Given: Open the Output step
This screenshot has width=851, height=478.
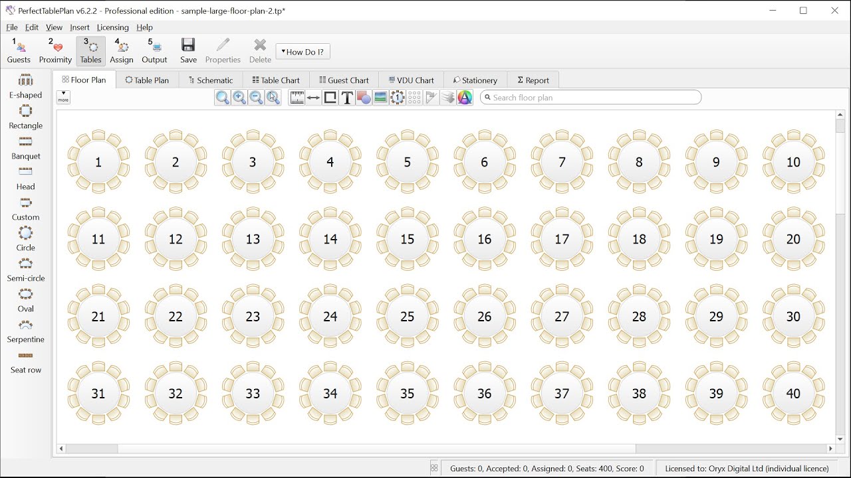Looking at the screenshot, I should click(x=154, y=50).
